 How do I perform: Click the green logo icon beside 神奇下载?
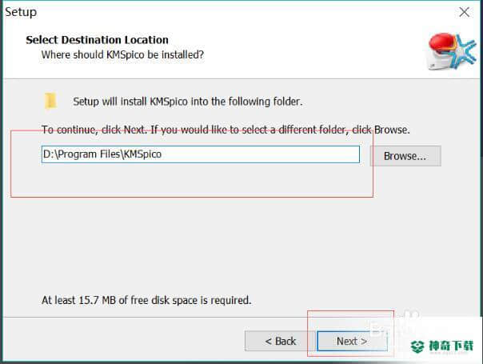(x=417, y=346)
